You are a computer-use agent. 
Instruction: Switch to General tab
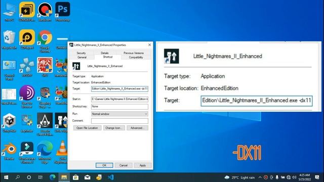(x=82, y=57)
